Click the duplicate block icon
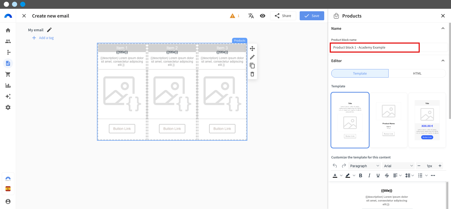The image size is (451, 209). click(x=252, y=66)
